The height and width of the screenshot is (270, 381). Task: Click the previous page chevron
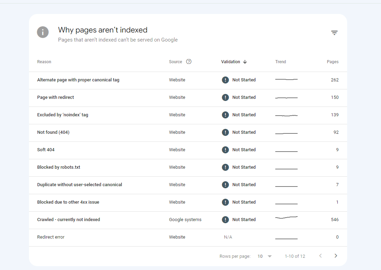pyautogui.click(x=320, y=256)
